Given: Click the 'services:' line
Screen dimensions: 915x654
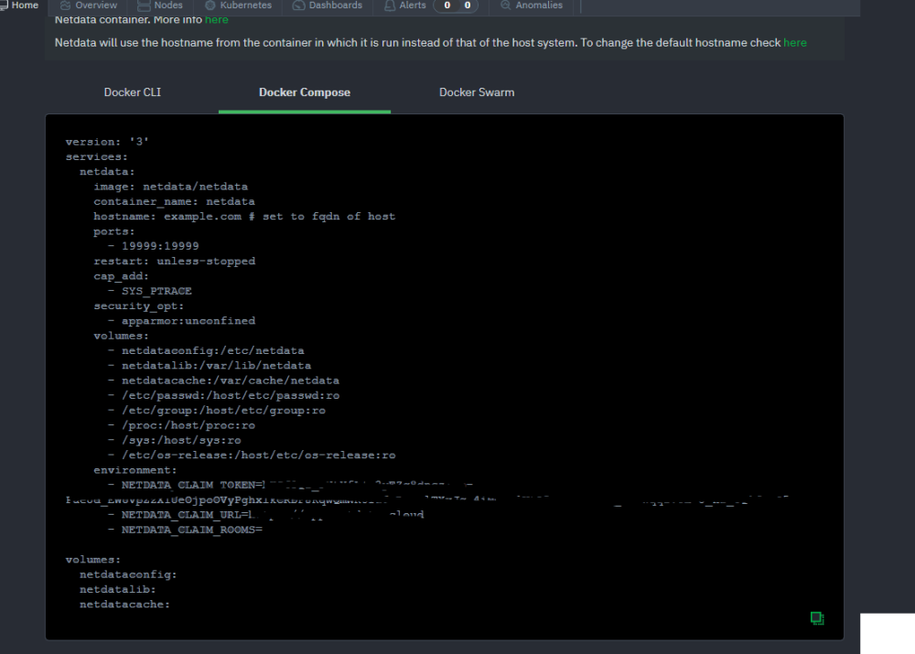Looking at the screenshot, I should (x=97, y=157).
